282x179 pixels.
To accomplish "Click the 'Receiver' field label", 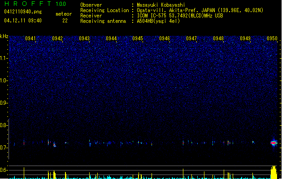I will [x=91, y=16].
